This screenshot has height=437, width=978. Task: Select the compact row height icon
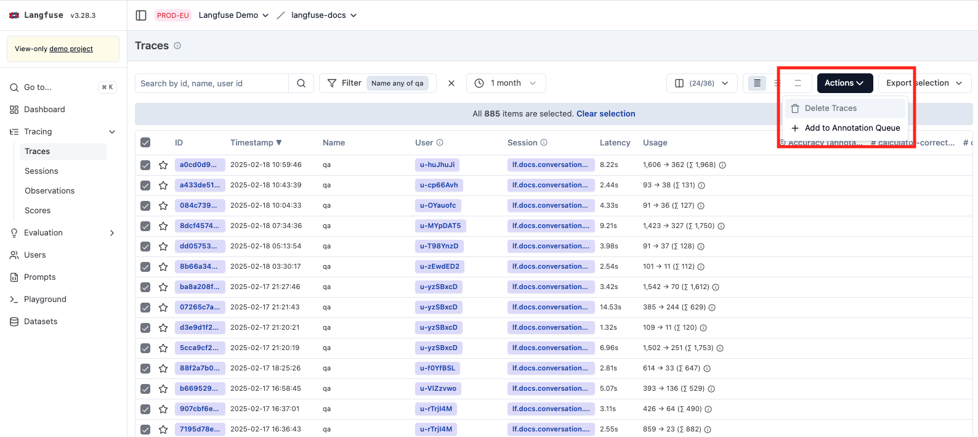[757, 83]
